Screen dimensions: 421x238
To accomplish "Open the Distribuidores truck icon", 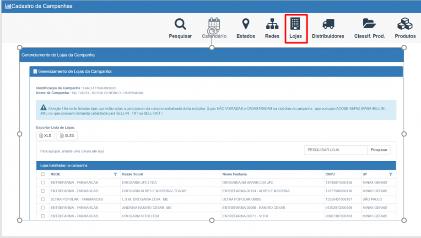I will coord(328,25).
